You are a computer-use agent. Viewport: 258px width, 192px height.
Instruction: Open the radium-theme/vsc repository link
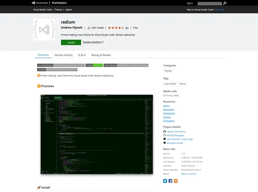click(176, 132)
